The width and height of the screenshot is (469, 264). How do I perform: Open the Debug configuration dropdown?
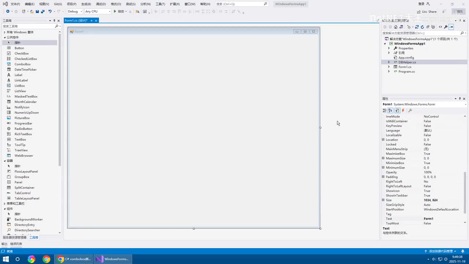point(75,11)
